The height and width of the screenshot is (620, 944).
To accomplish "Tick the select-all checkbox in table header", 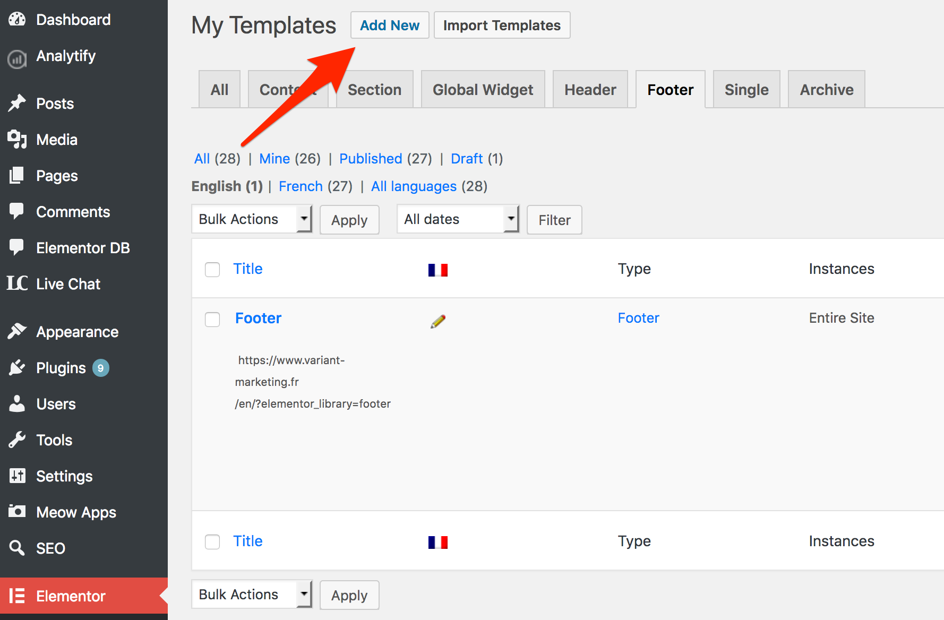I will [x=212, y=270].
